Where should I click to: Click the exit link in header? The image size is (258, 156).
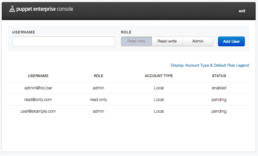point(242,11)
